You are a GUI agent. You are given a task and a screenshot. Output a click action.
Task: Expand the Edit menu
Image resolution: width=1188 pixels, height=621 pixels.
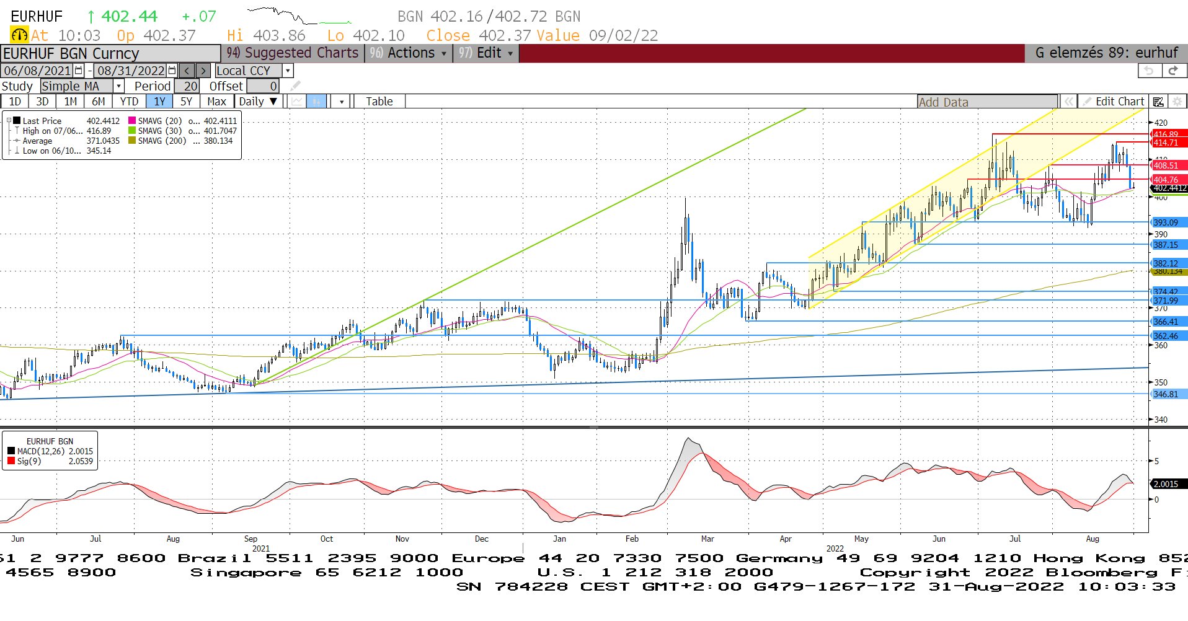(486, 53)
